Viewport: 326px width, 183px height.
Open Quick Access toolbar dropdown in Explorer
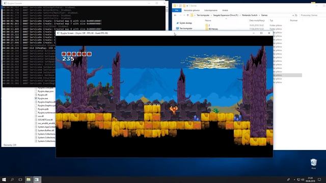(187, 6)
